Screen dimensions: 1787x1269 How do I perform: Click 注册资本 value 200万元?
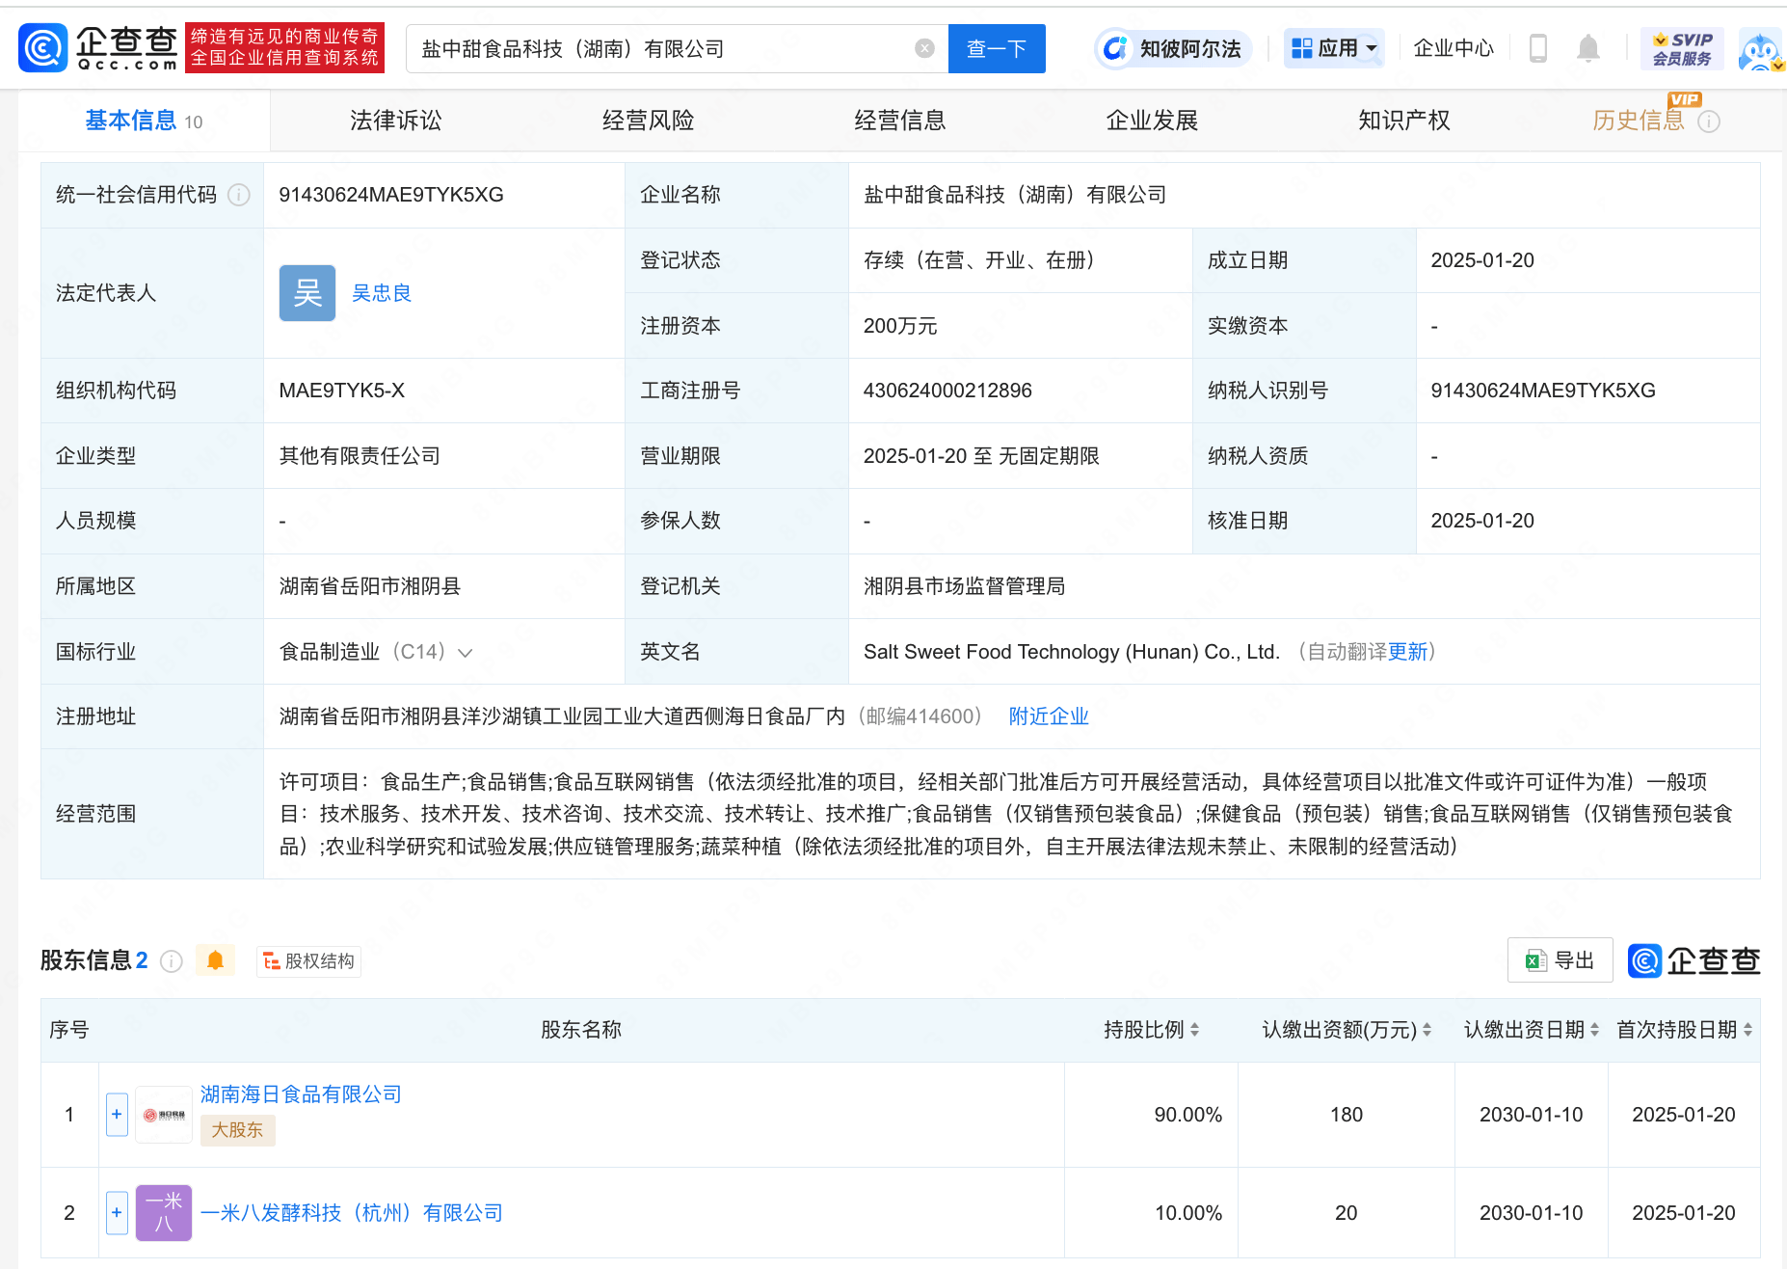(900, 326)
